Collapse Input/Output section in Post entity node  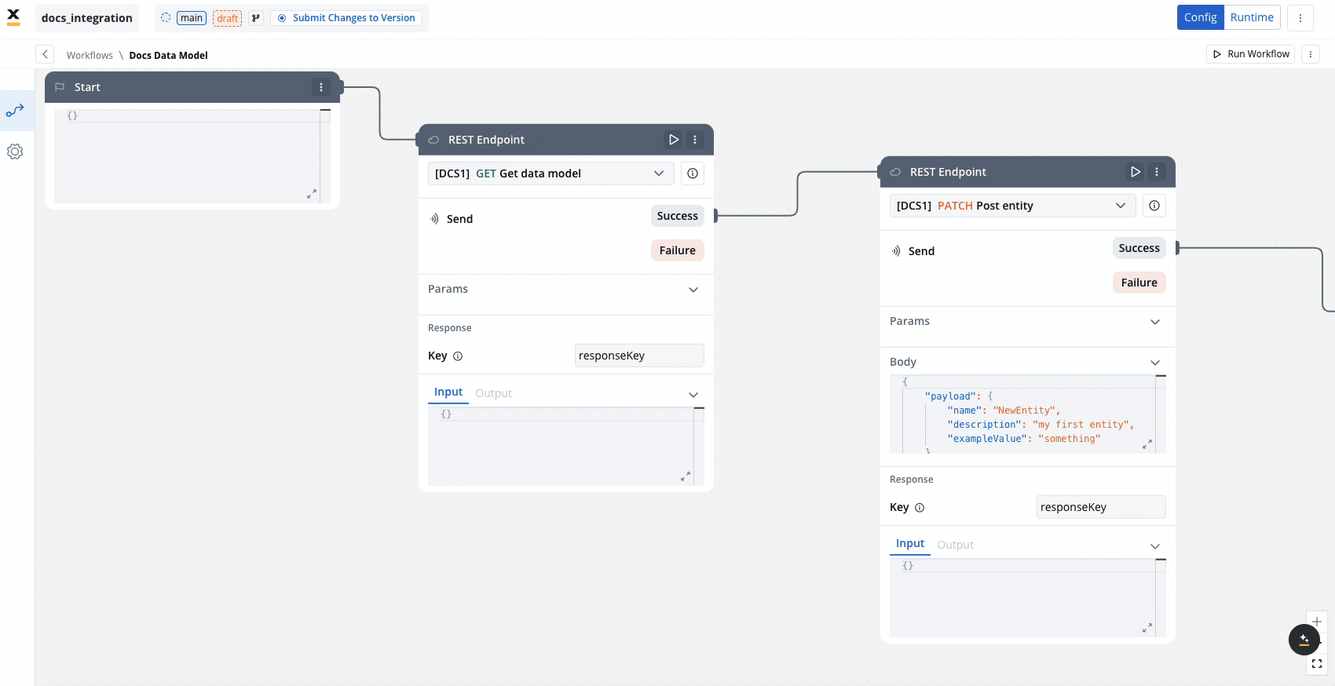click(1155, 546)
